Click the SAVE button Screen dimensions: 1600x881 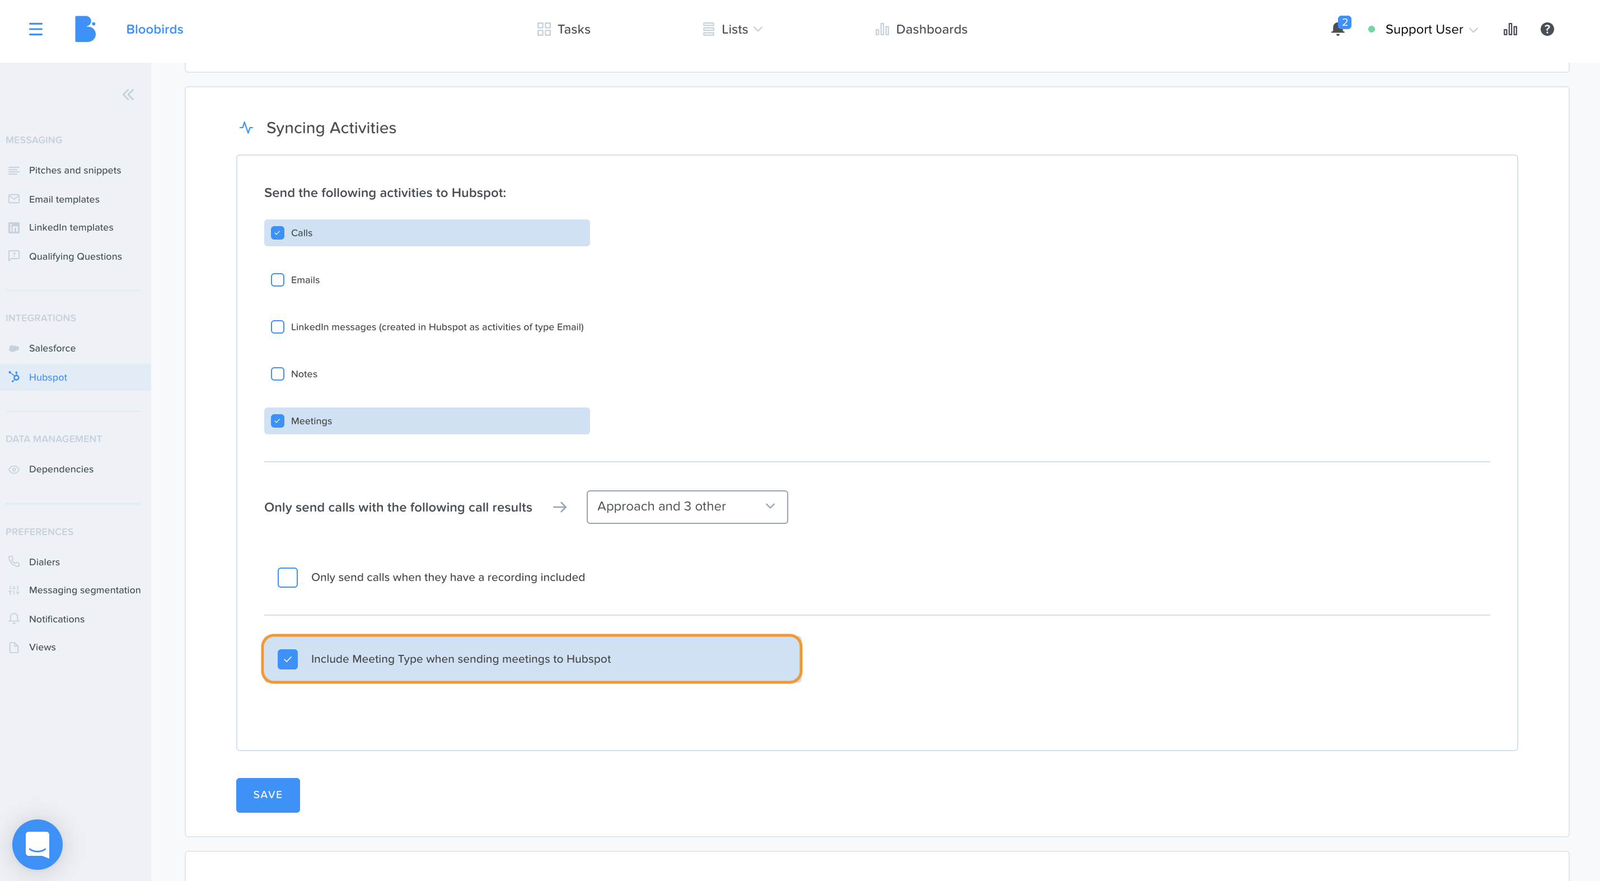(268, 795)
